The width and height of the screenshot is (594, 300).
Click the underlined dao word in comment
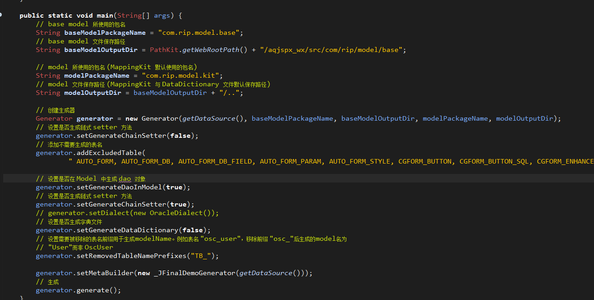125,179
